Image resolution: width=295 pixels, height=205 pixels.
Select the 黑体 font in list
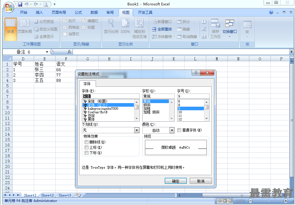(91, 119)
